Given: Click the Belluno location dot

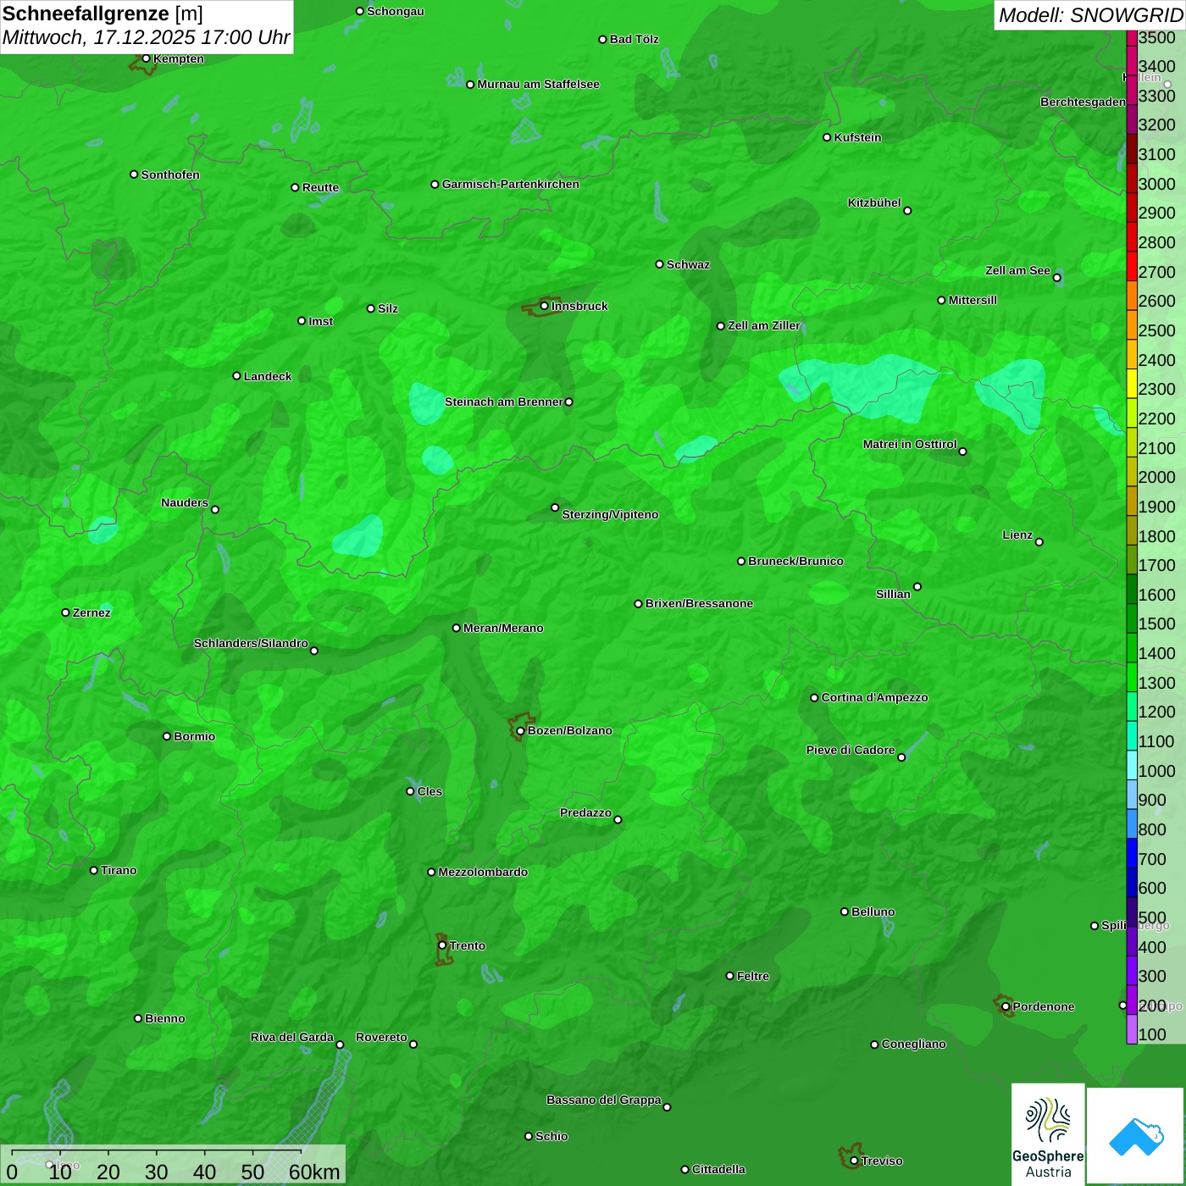Looking at the screenshot, I should pyautogui.click(x=844, y=912).
